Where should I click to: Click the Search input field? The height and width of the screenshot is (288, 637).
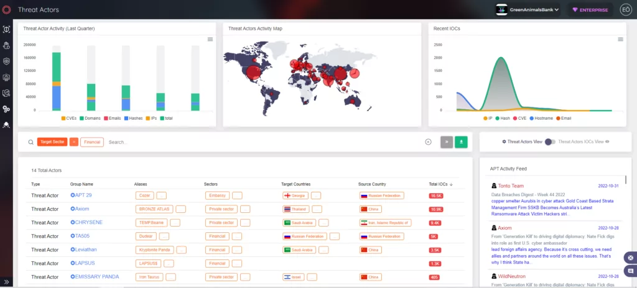pos(264,142)
